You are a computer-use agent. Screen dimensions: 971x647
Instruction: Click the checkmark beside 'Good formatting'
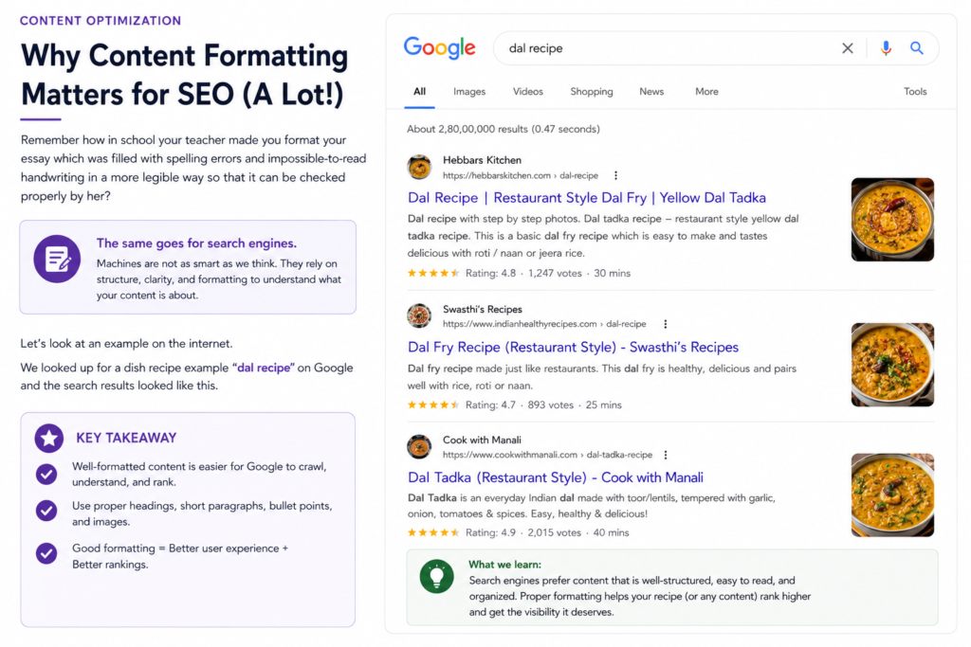[x=46, y=553]
